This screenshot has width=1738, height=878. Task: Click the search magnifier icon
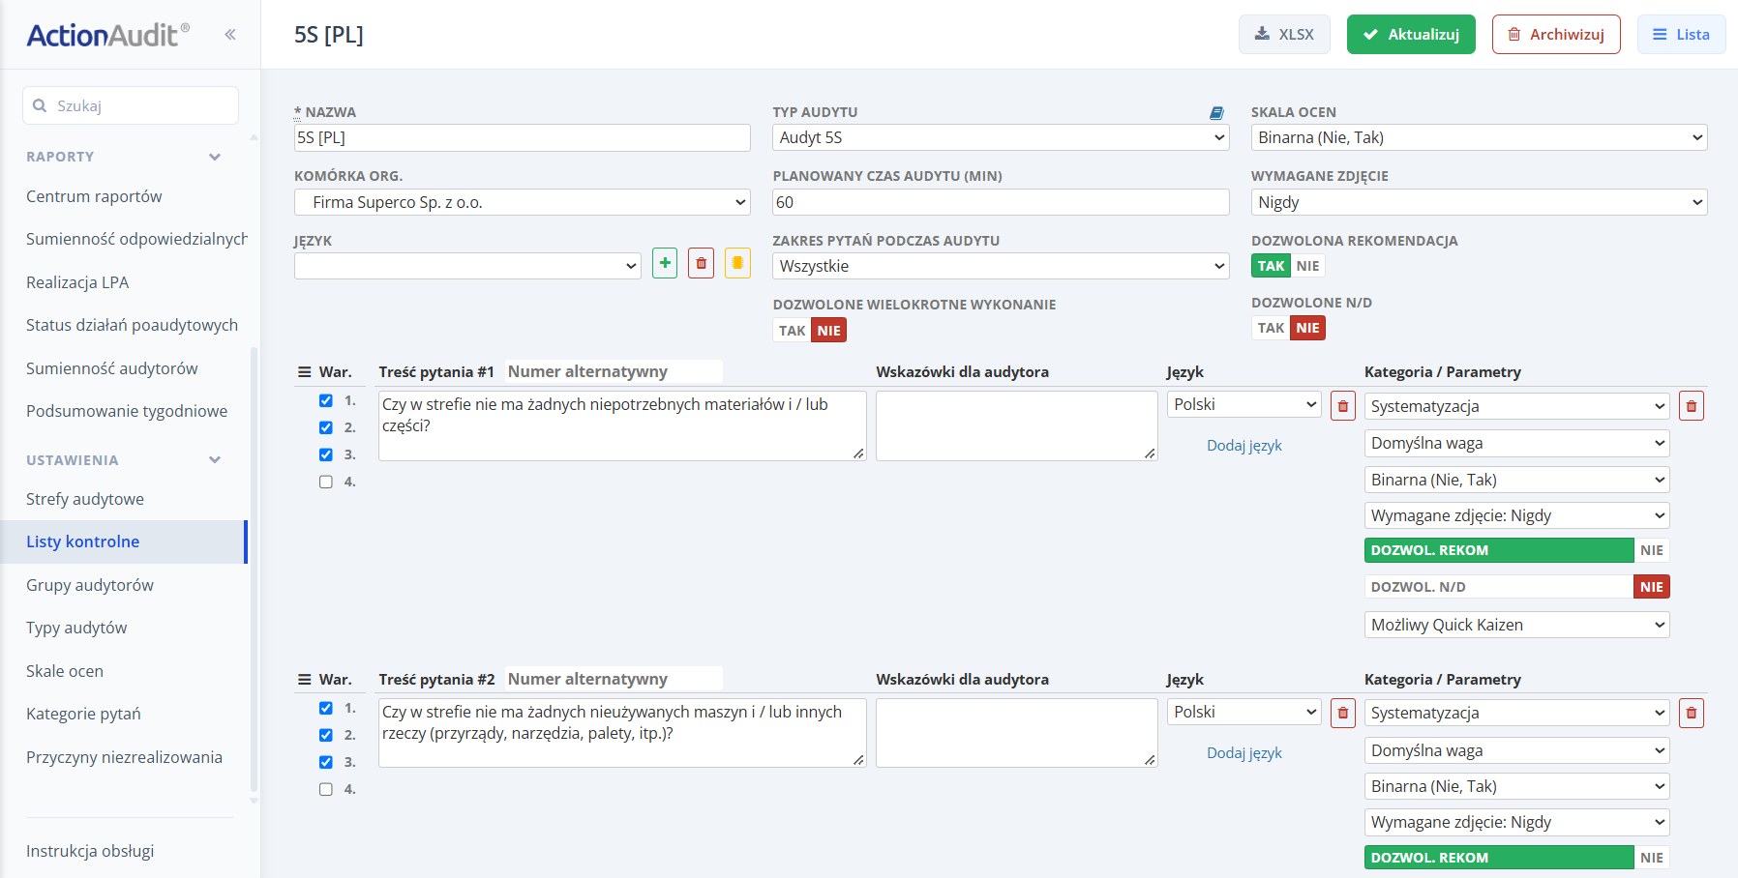(x=40, y=105)
